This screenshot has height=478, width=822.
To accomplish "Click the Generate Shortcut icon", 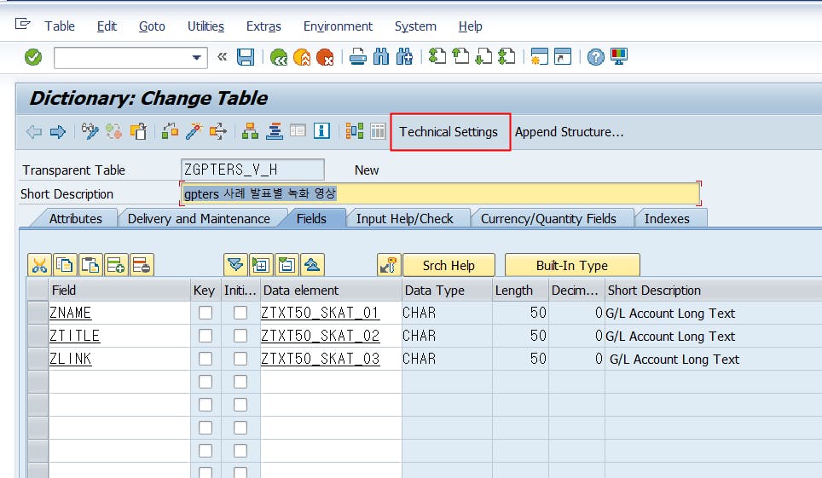I will click(563, 56).
